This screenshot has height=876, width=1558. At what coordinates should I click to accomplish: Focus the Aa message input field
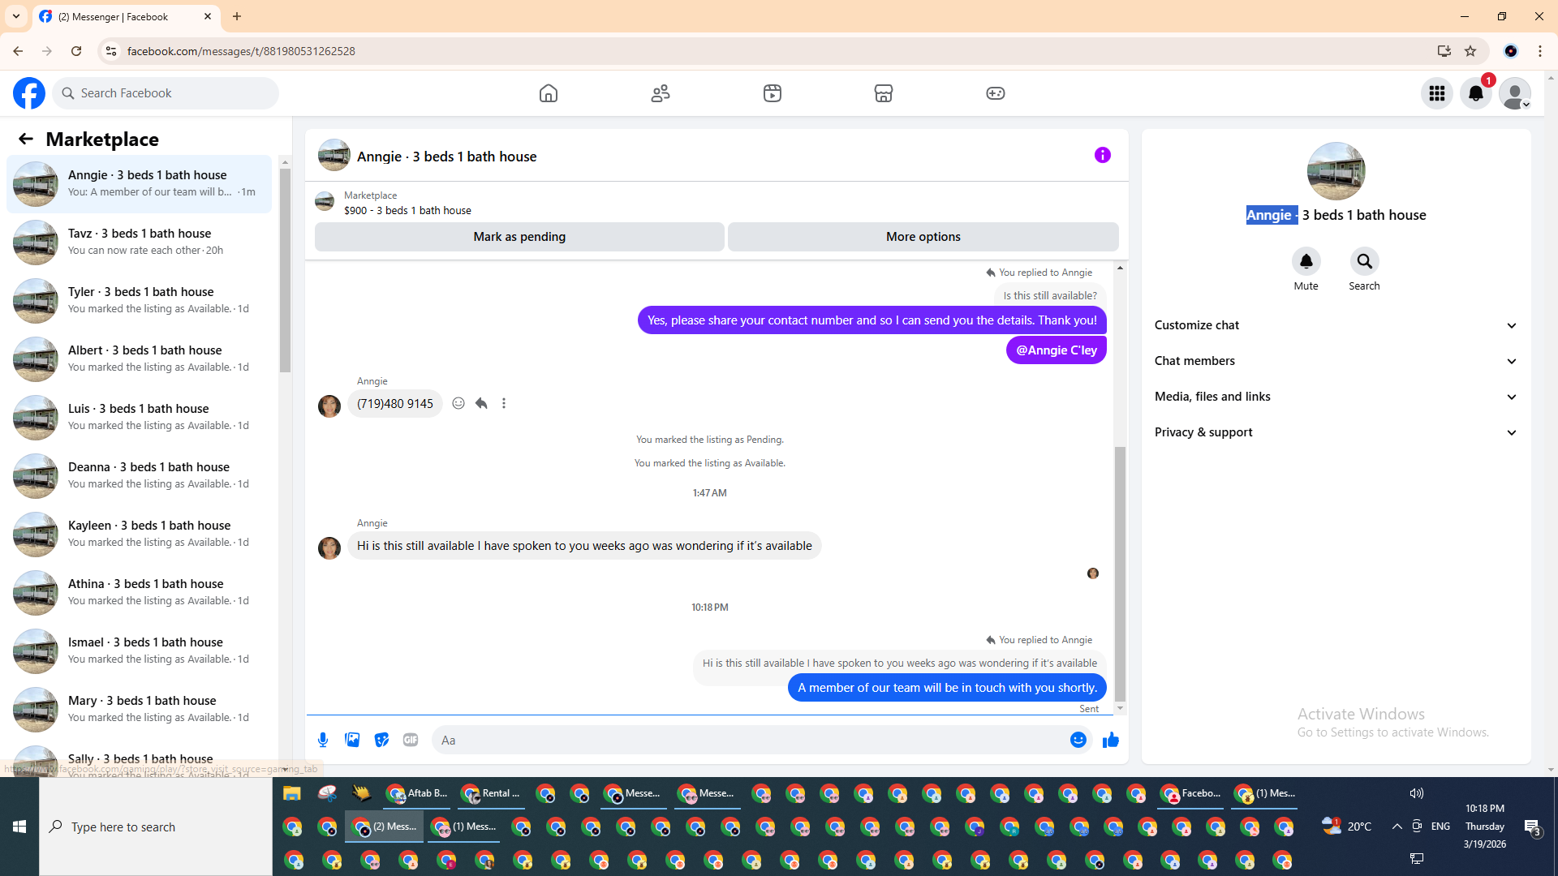747,740
